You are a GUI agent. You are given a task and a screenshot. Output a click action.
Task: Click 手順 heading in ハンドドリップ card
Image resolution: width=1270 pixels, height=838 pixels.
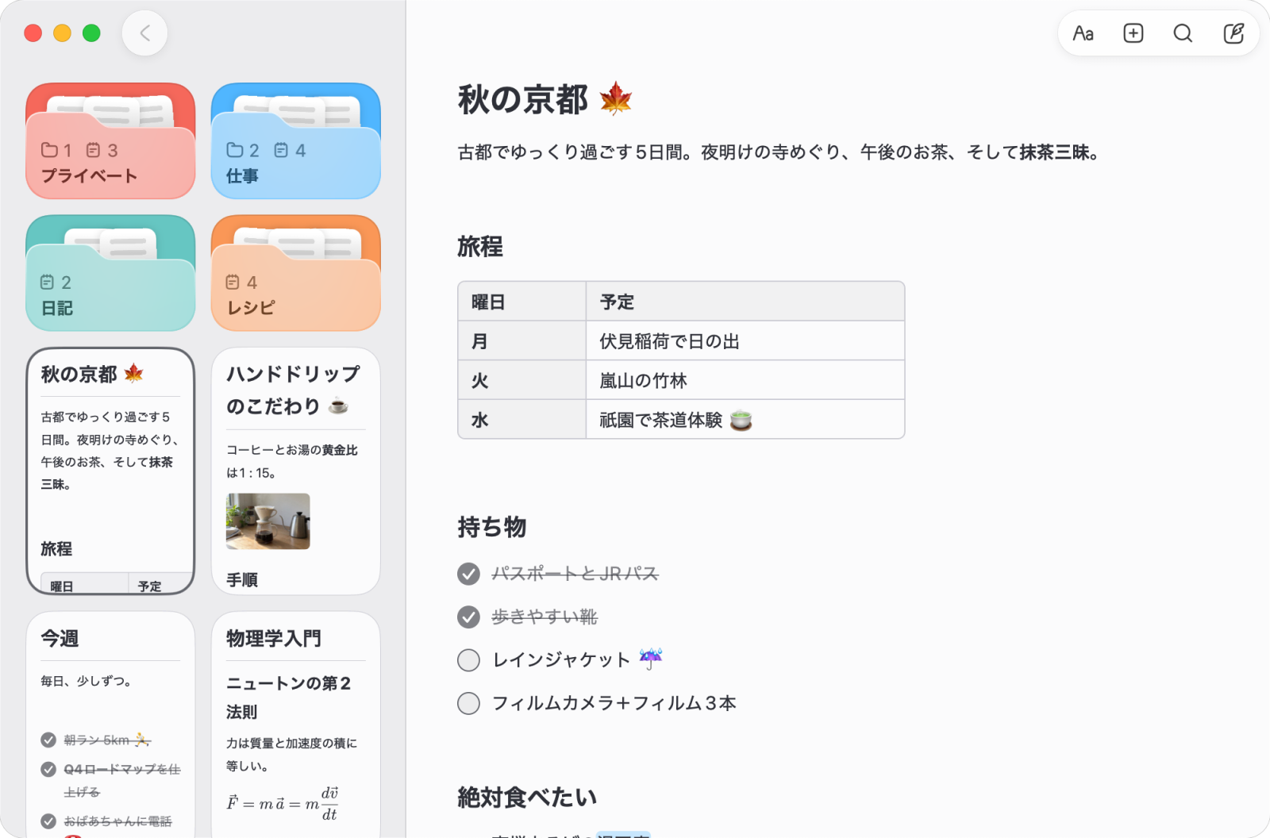(242, 580)
